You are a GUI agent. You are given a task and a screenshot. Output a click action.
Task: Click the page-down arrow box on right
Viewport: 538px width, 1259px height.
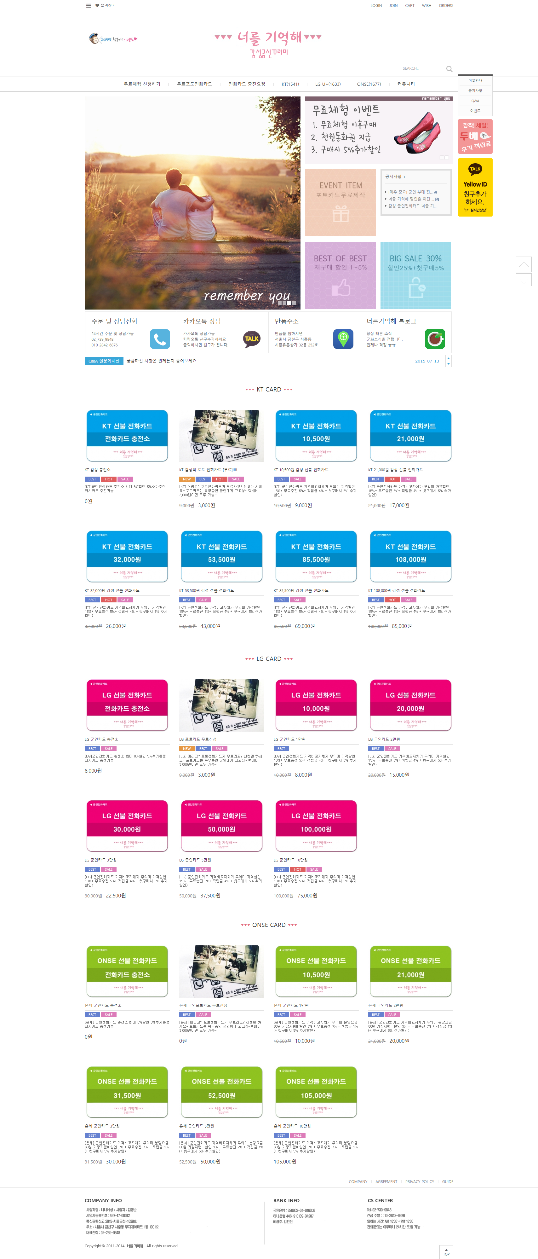tap(524, 280)
